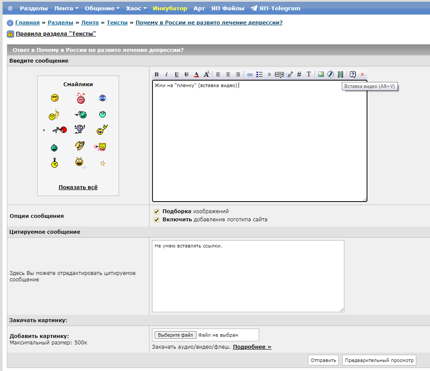
Task: Insert the yellow smiley holding flowers
Action: coord(100,147)
